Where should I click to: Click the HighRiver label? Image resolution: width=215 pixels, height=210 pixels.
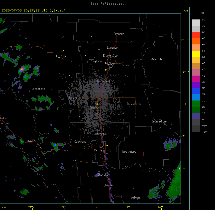107,185
